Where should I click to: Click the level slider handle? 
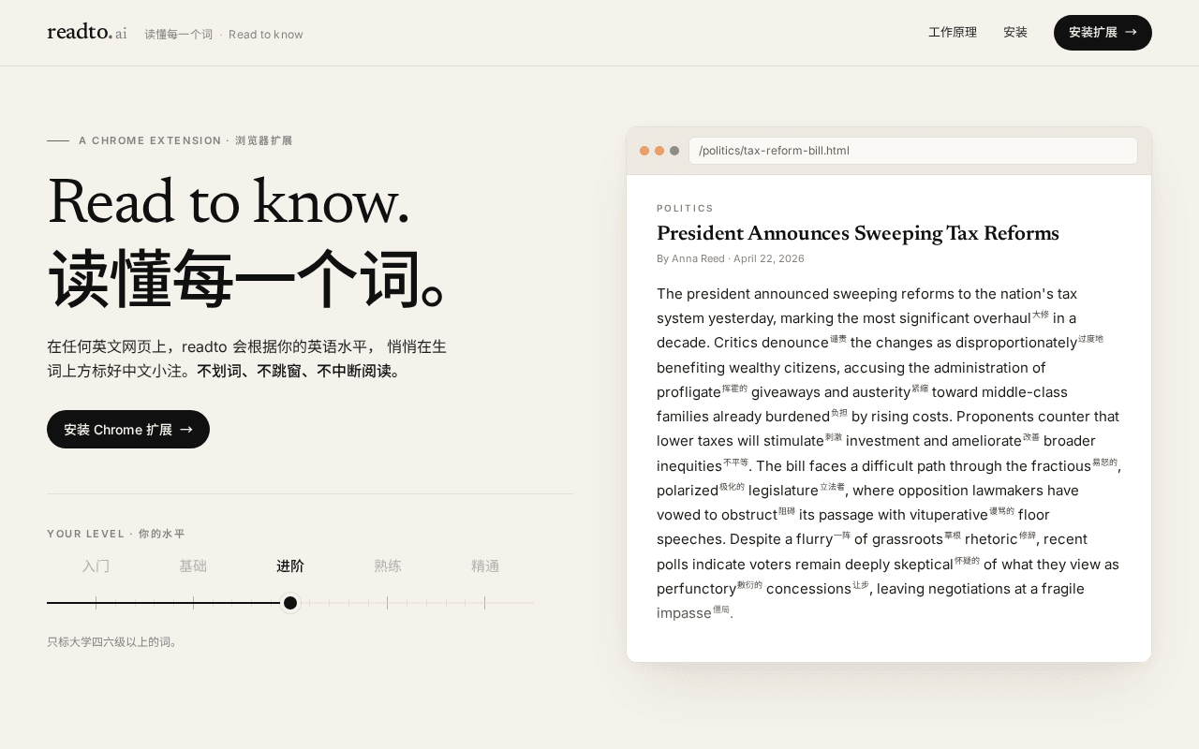point(290,603)
